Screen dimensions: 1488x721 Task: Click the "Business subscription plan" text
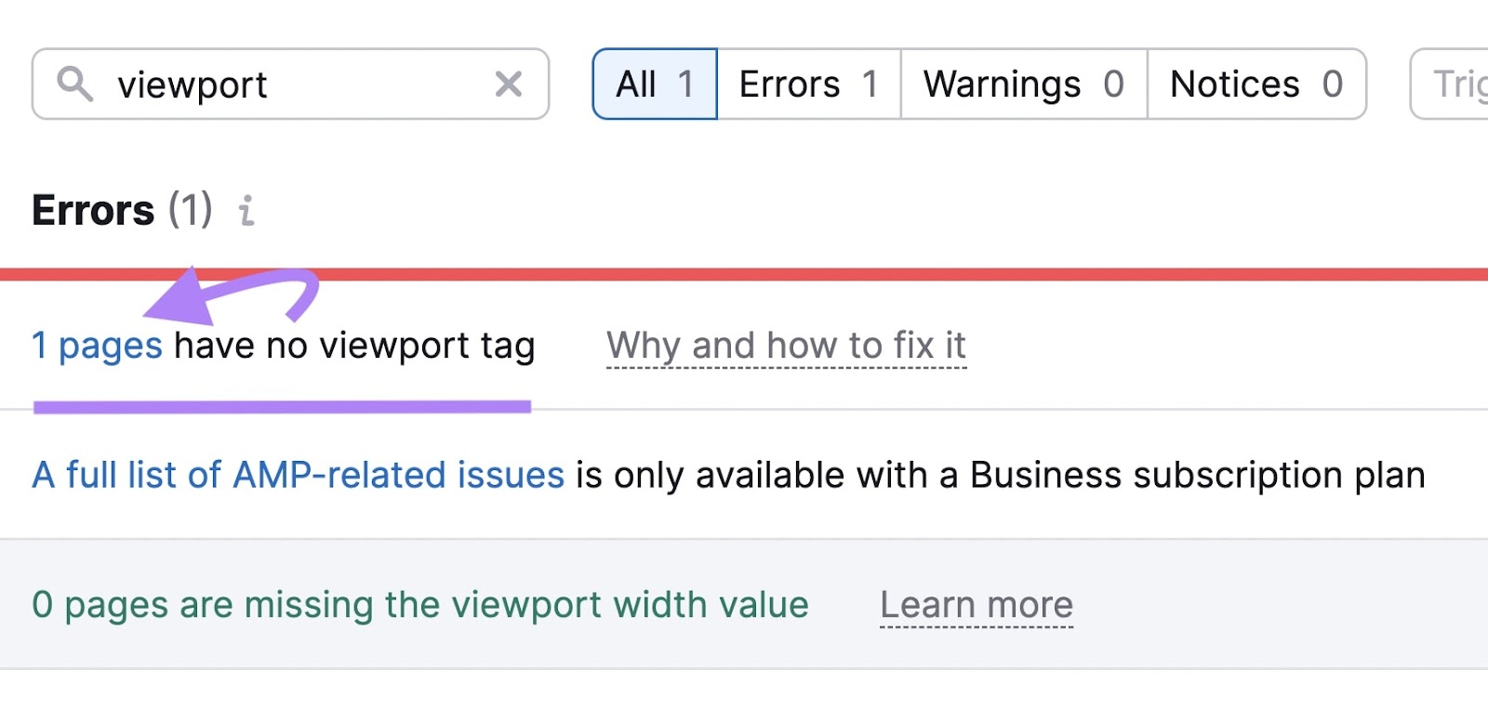[x=1197, y=475]
